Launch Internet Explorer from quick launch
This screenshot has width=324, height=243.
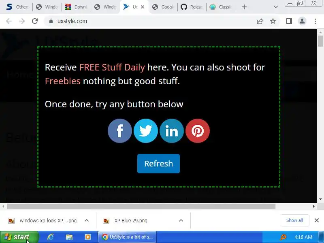[50, 237]
